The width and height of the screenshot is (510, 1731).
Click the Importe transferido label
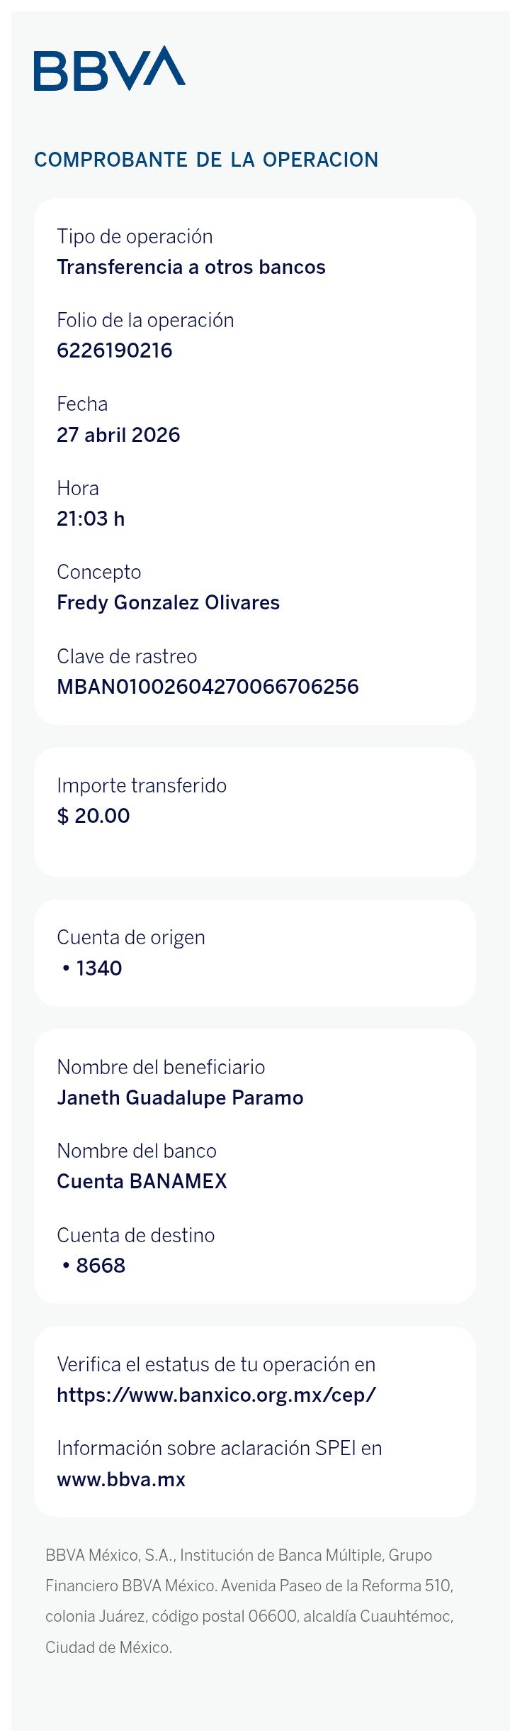pos(142,785)
